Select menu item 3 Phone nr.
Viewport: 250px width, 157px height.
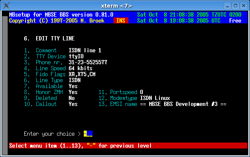coord(43,63)
